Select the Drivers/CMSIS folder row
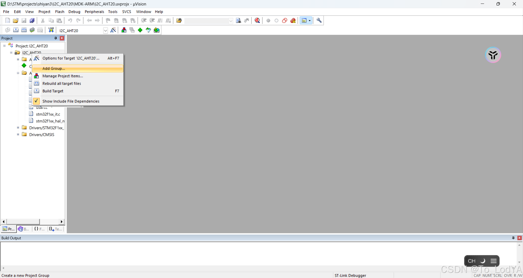Screen dimensions: 523x278 42,135
